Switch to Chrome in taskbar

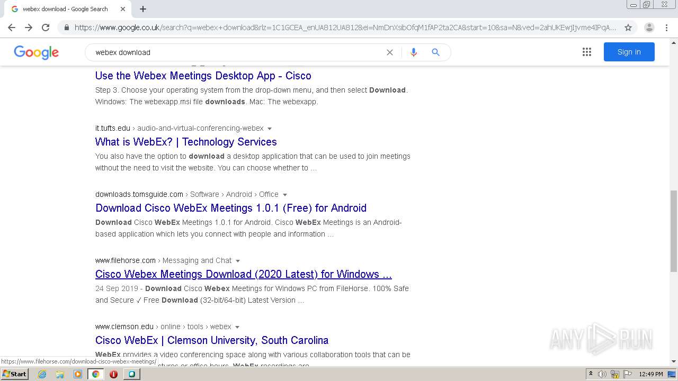click(96, 374)
